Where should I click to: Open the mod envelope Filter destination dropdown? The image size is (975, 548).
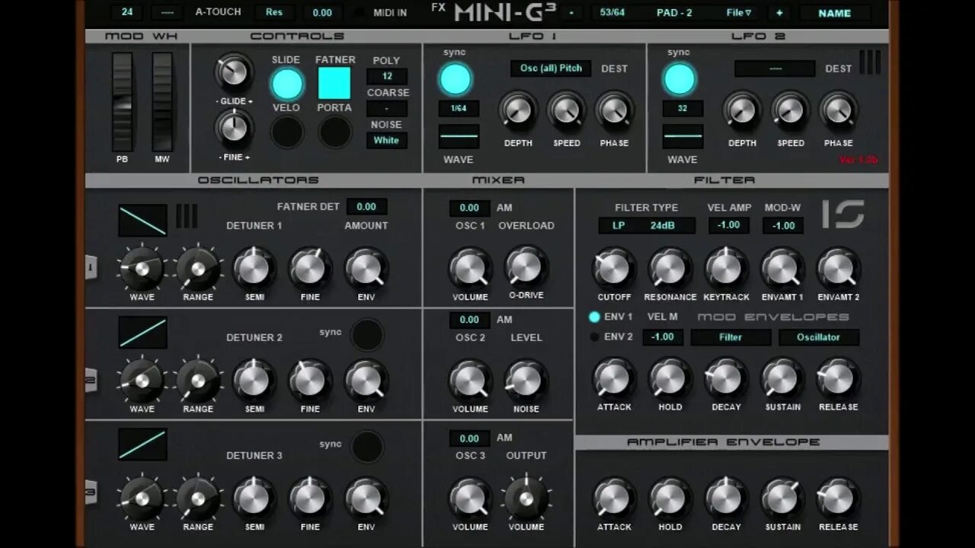[730, 337]
